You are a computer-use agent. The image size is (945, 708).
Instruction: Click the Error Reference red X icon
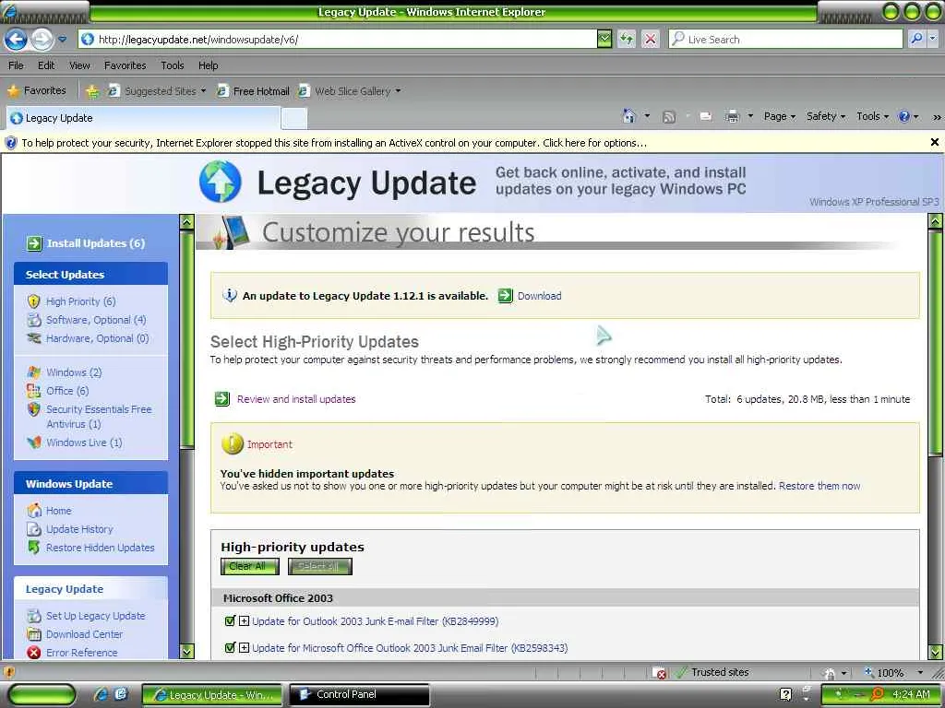(x=34, y=653)
